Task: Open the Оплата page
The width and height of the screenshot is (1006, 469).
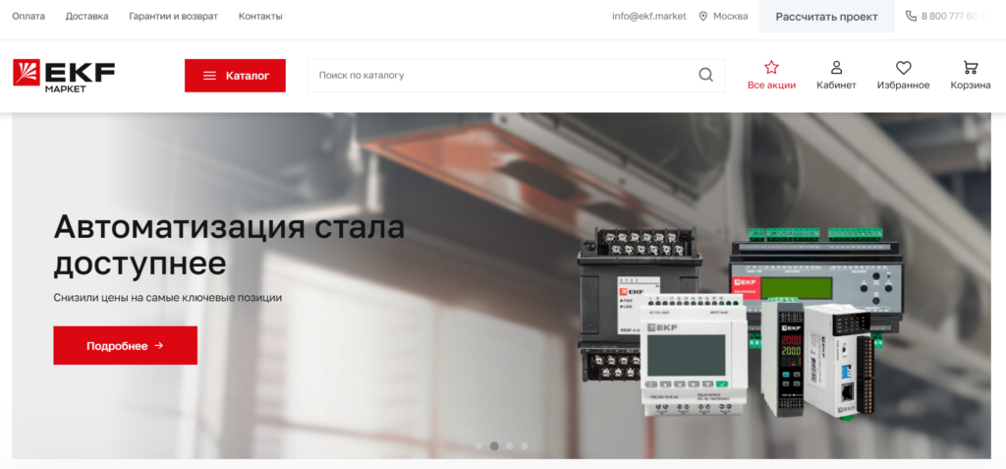Action: [28, 16]
